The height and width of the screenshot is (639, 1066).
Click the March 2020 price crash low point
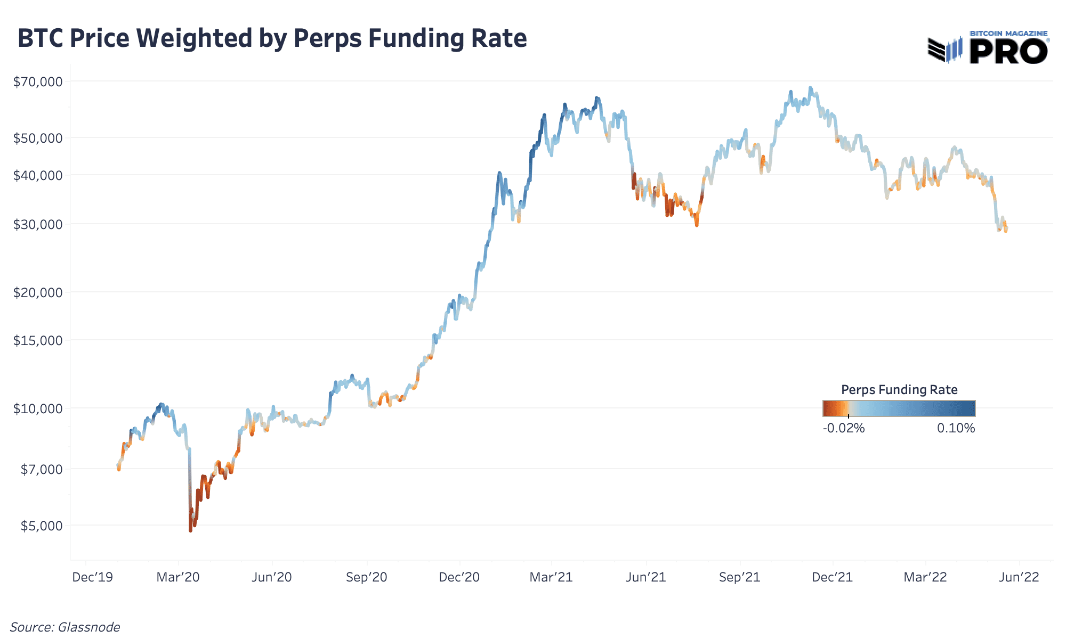click(x=190, y=530)
